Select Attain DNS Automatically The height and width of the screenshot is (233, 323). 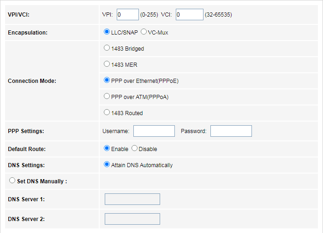[107, 165]
